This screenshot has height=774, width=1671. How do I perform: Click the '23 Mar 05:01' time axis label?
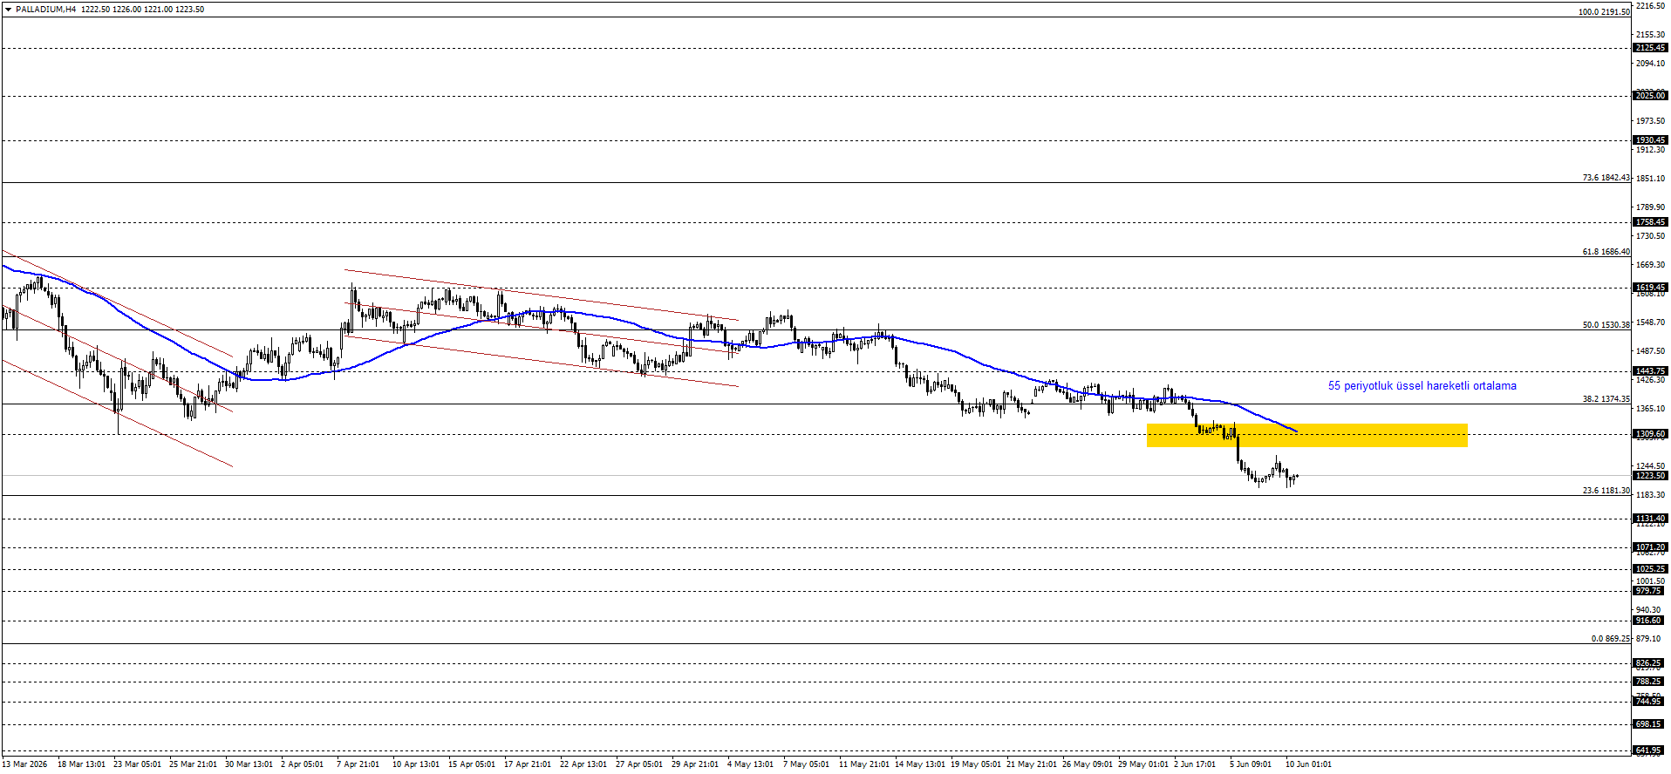point(137,764)
